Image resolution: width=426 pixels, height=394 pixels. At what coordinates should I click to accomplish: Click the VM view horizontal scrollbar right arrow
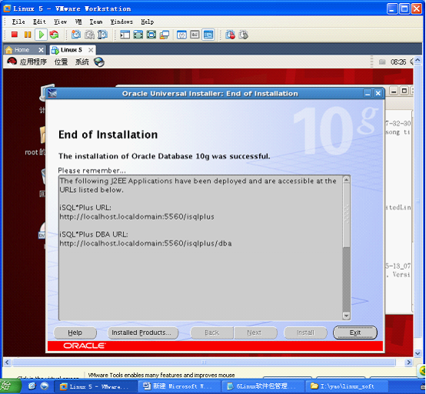click(408, 363)
